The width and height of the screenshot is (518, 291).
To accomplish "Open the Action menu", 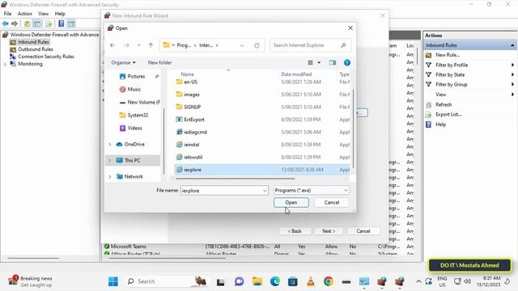I will (25, 14).
